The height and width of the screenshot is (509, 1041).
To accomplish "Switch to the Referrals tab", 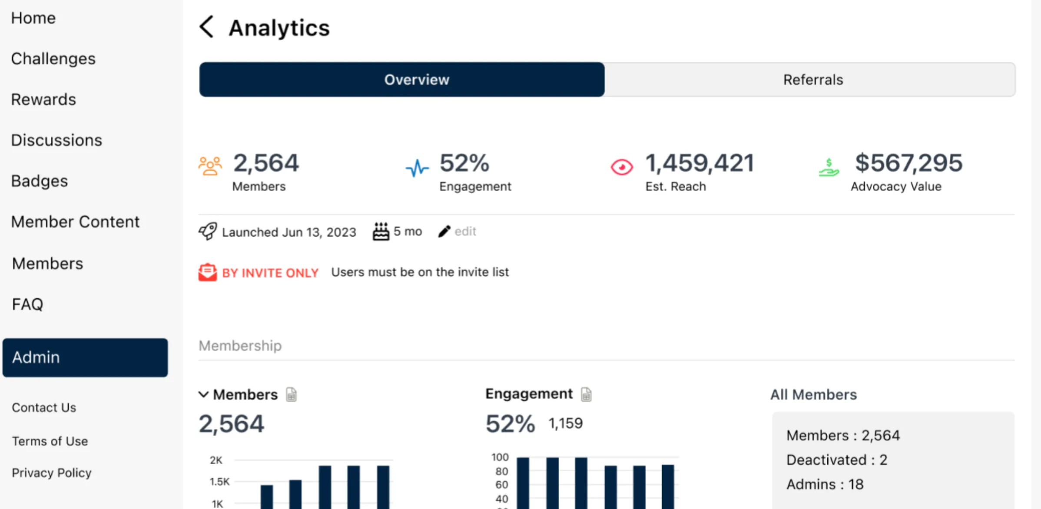I will [x=810, y=79].
